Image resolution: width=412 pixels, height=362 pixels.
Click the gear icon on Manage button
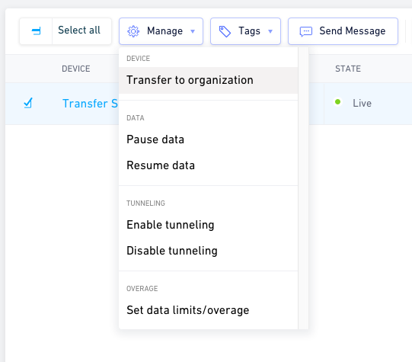[x=133, y=31]
